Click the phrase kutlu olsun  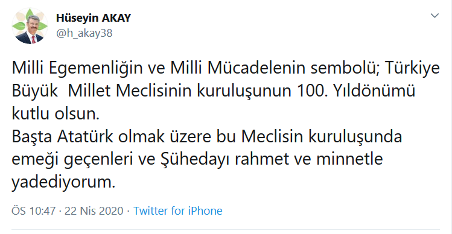click(x=55, y=114)
